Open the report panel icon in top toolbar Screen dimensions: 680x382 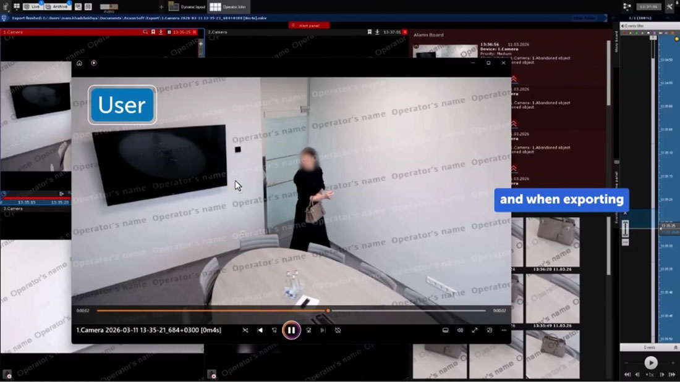(x=88, y=7)
